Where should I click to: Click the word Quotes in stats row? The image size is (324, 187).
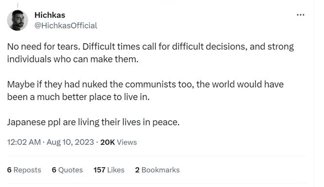pyautogui.click(x=71, y=170)
